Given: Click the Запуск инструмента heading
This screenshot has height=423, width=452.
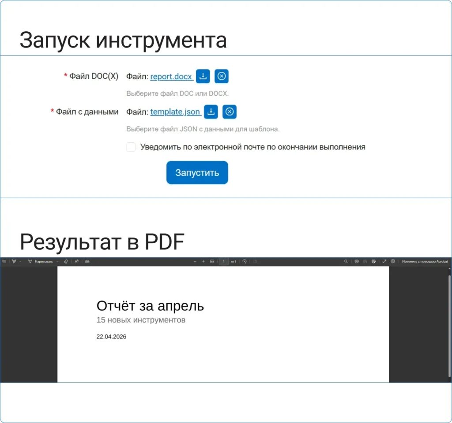Looking at the screenshot, I should tap(123, 40).
